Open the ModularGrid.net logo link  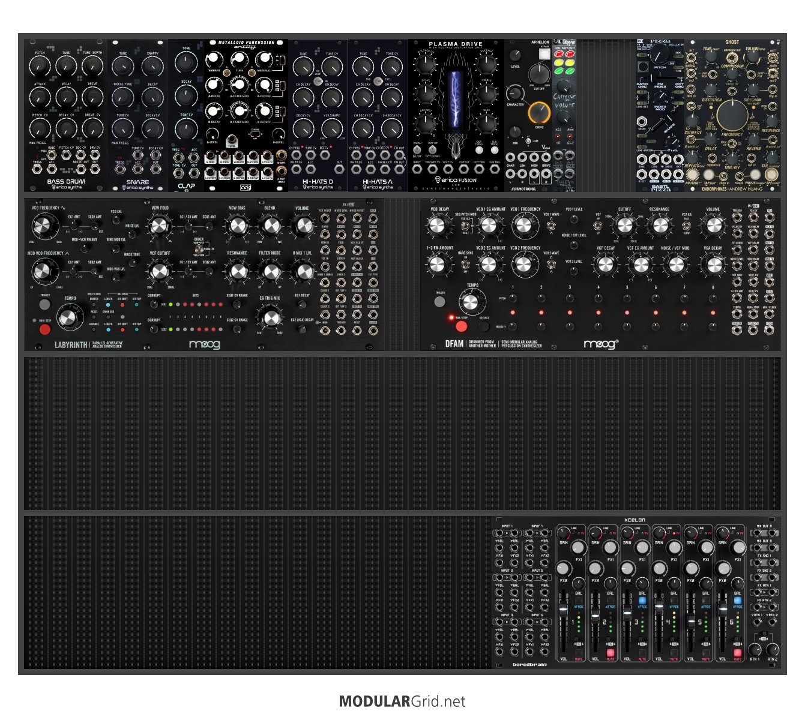[402, 701]
